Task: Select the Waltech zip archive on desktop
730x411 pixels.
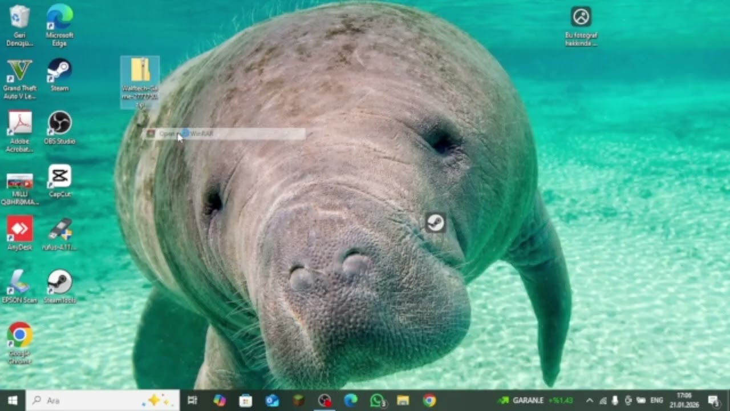Action: click(140, 83)
